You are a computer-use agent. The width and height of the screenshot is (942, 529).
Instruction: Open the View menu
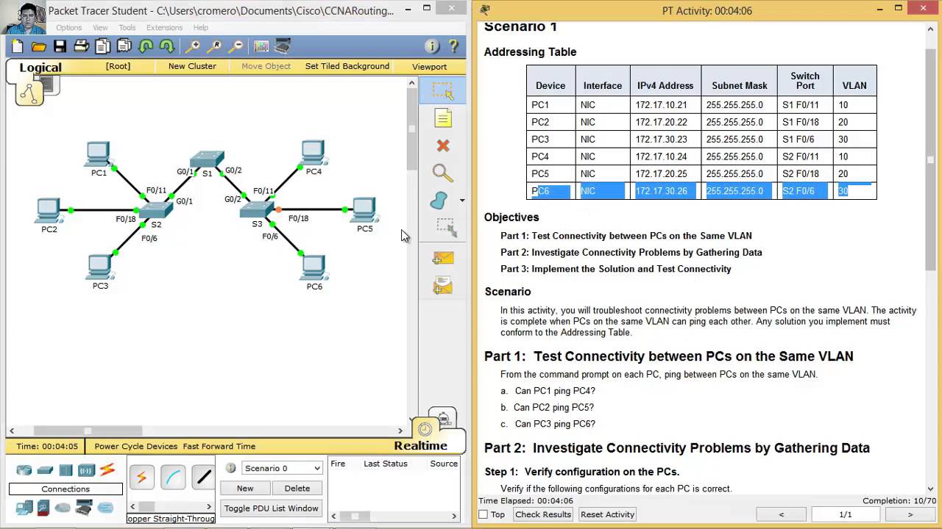tap(100, 28)
